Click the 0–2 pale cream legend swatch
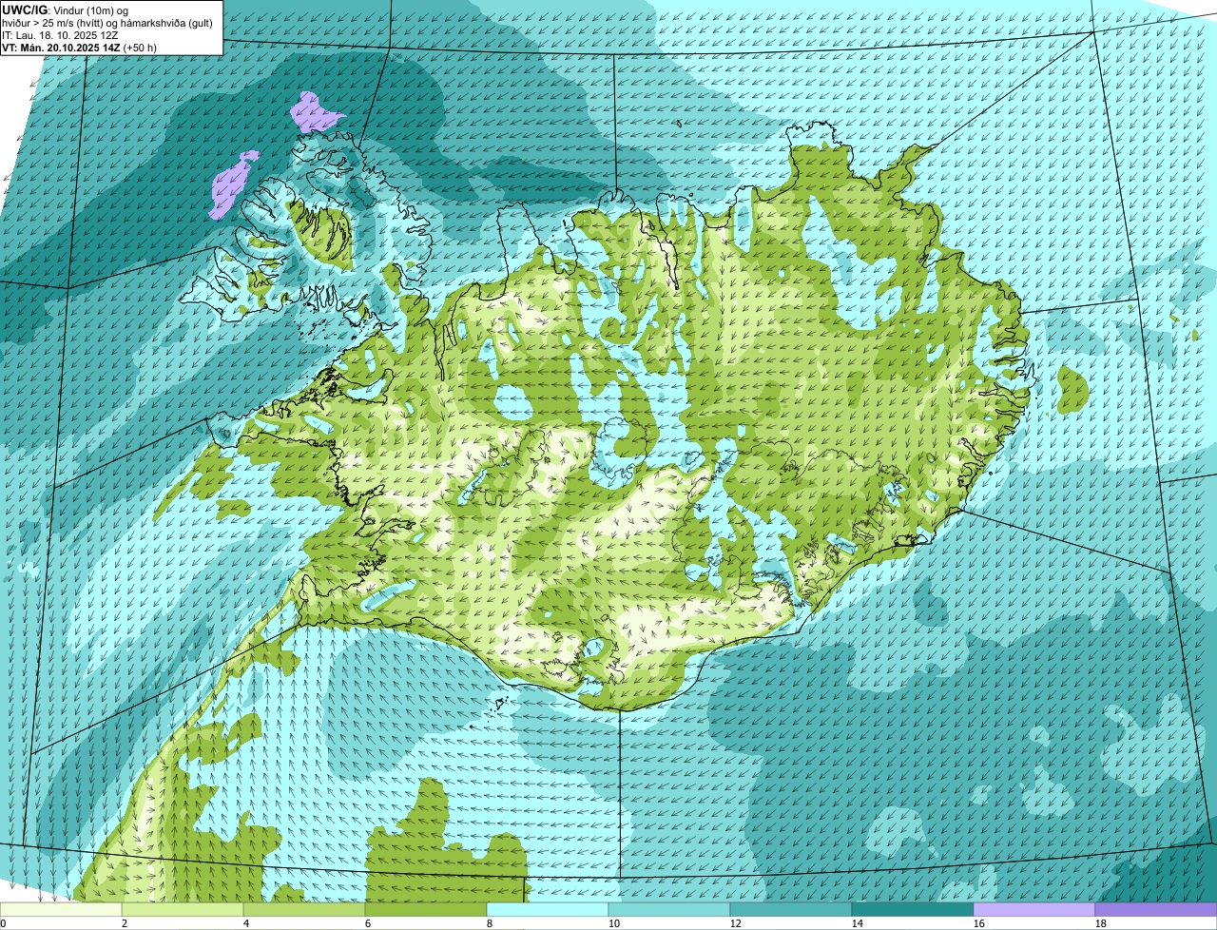Image resolution: width=1217 pixels, height=930 pixels. point(61,909)
